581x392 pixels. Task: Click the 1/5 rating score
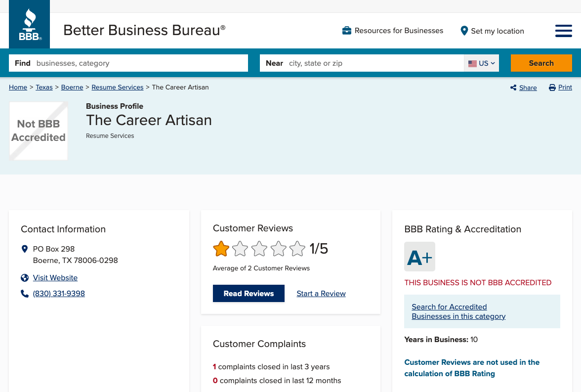point(319,249)
